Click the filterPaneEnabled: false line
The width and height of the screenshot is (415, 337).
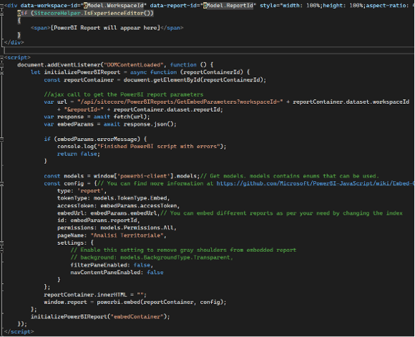point(112,265)
